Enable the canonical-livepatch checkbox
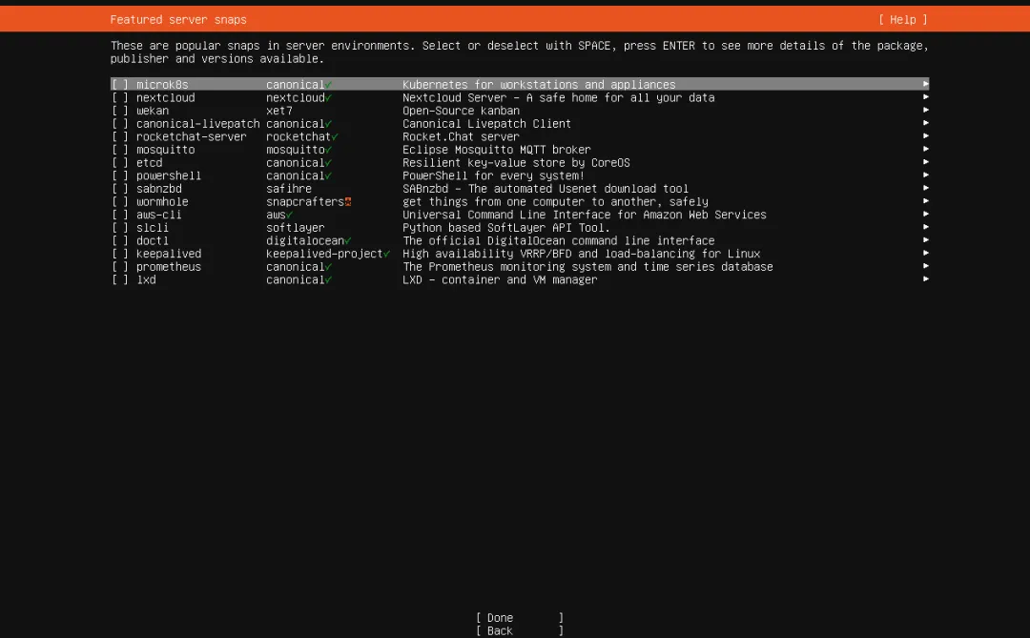1030x638 pixels. [x=120, y=124]
